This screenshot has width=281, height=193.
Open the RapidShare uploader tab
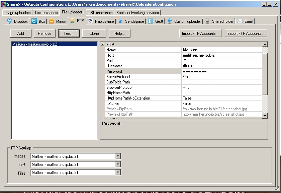101,21
